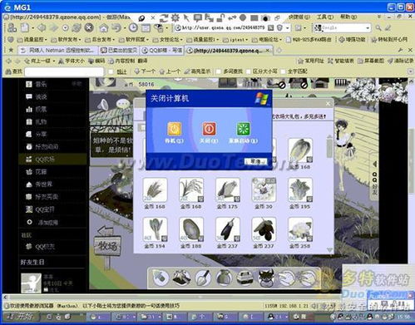Click the stop loading X icon
Viewport: 415px width, 325px height.
[x=89, y=27]
